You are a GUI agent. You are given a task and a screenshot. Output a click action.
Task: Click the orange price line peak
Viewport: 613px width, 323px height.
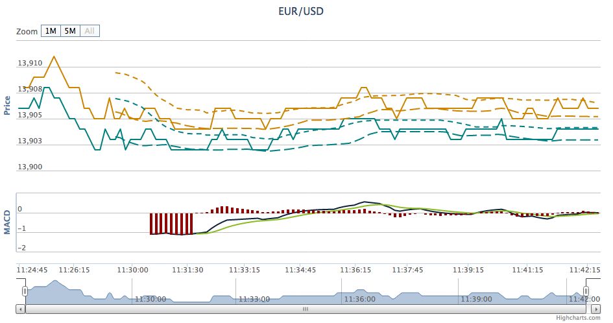pos(54,57)
